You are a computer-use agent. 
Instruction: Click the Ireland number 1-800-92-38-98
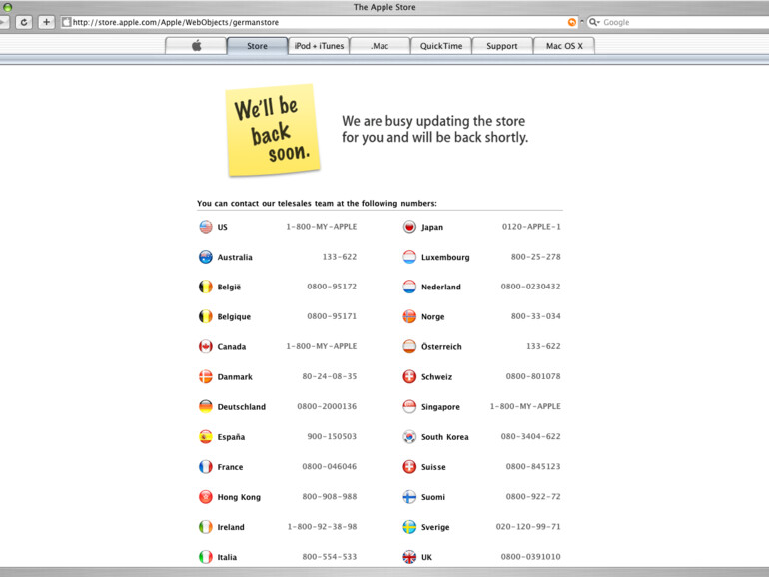pos(322,526)
